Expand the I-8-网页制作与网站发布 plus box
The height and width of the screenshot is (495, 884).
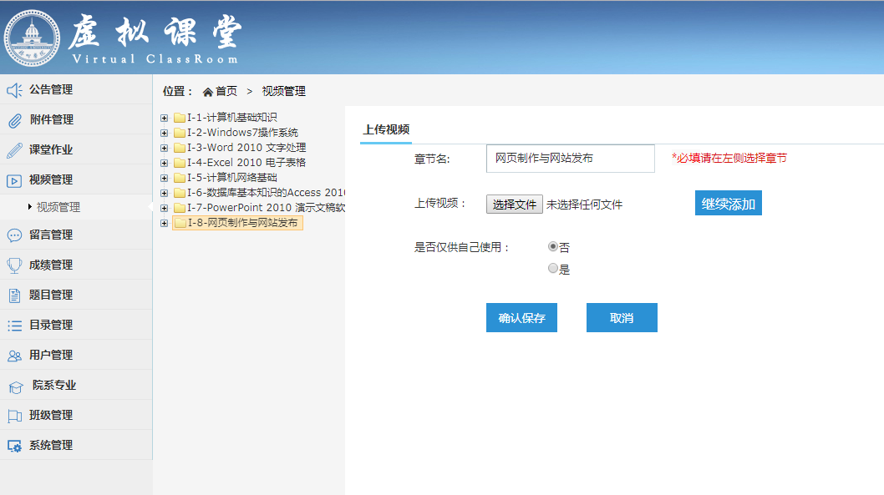165,223
